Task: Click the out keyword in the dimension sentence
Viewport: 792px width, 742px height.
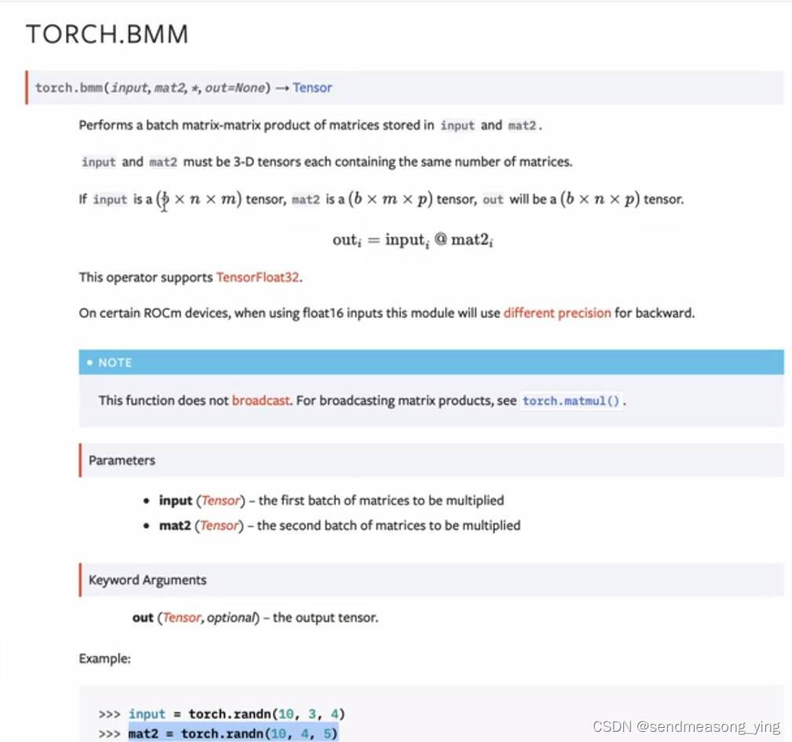Action: (x=492, y=199)
